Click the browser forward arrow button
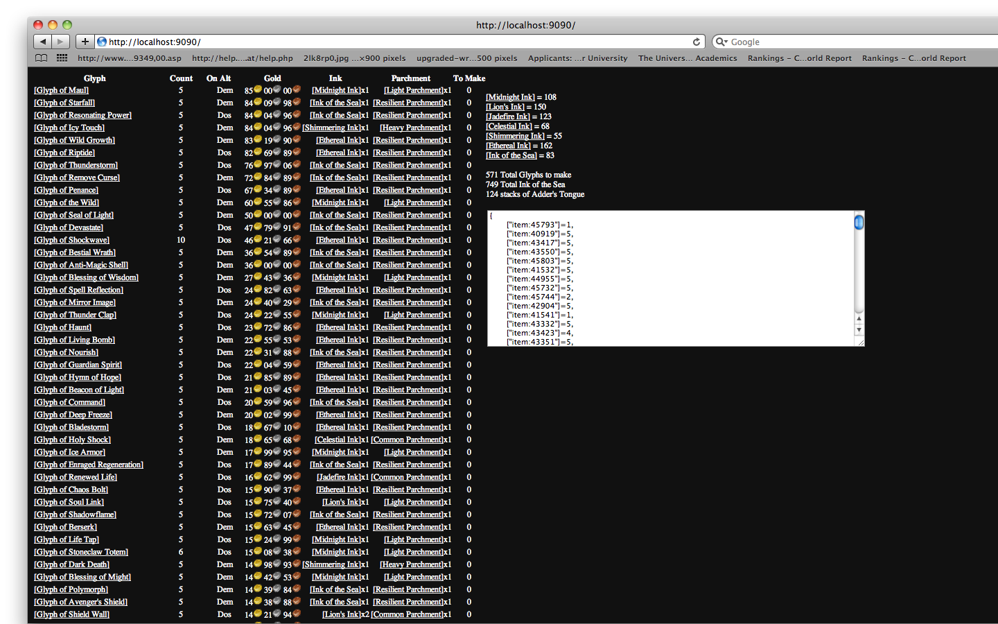This screenshot has height=624, width=998. [x=61, y=42]
